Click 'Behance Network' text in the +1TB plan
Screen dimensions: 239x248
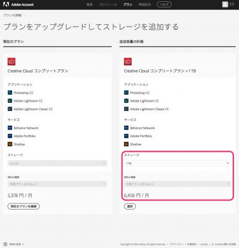click(142, 128)
